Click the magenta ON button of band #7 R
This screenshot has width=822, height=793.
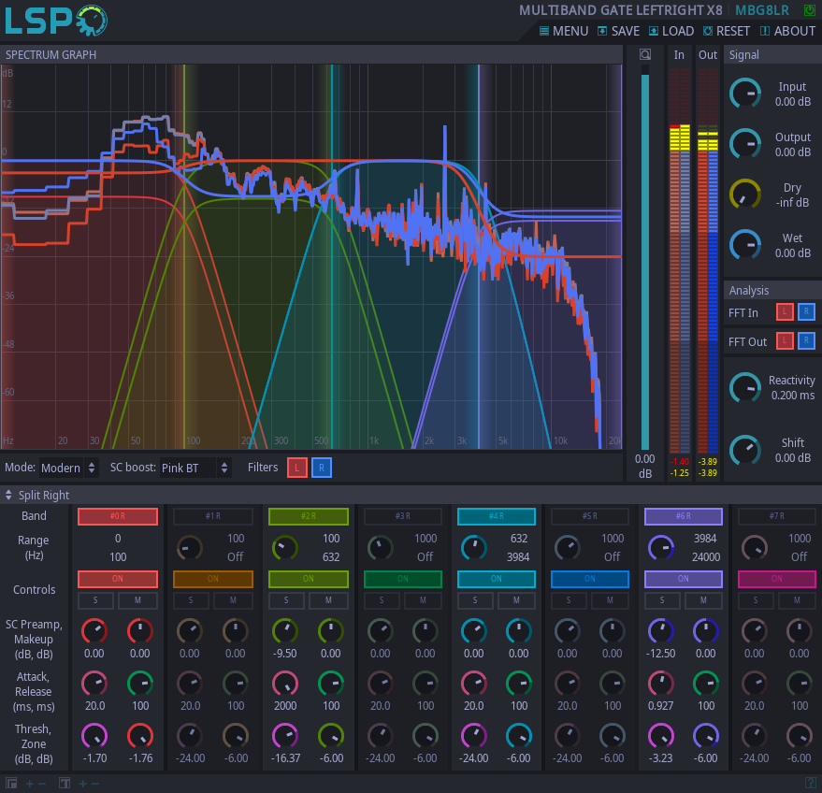click(x=777, y=579)
